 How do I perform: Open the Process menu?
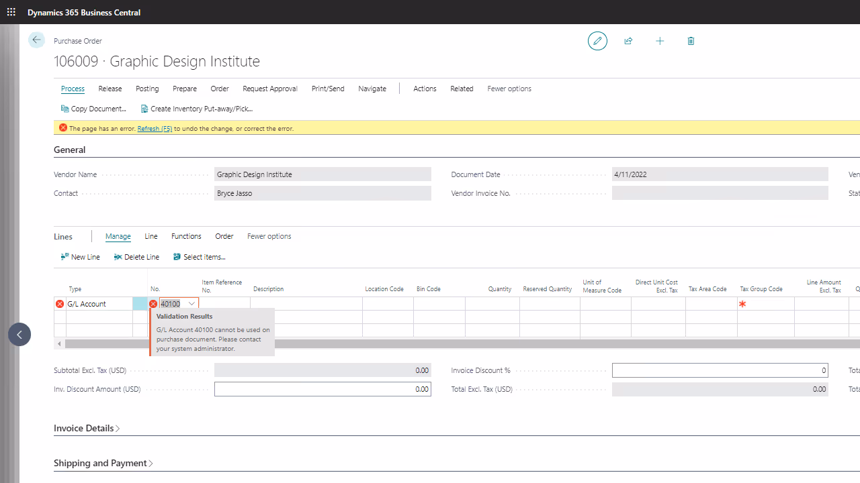(x=73, y=89)
